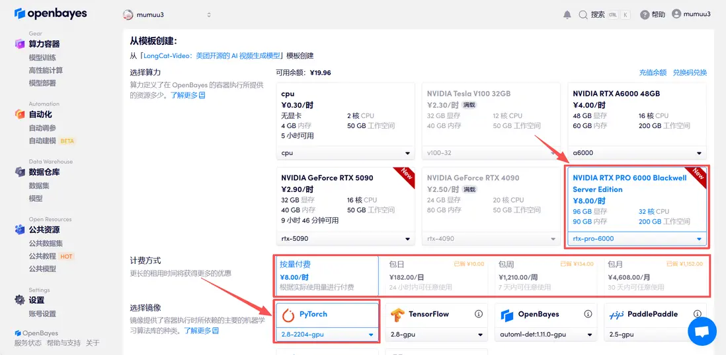Click the PaddlePaddle logo icon
The width and height of the screenshot is (726, 355).
coord(616,314)
